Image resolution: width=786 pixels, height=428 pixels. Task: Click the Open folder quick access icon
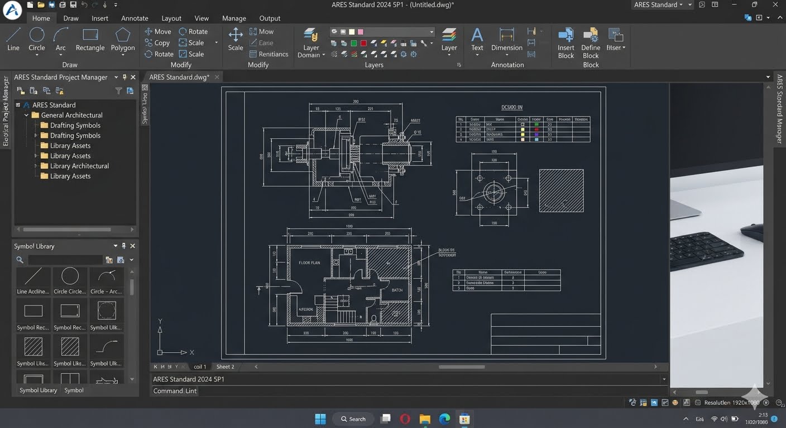coord(41,5)
